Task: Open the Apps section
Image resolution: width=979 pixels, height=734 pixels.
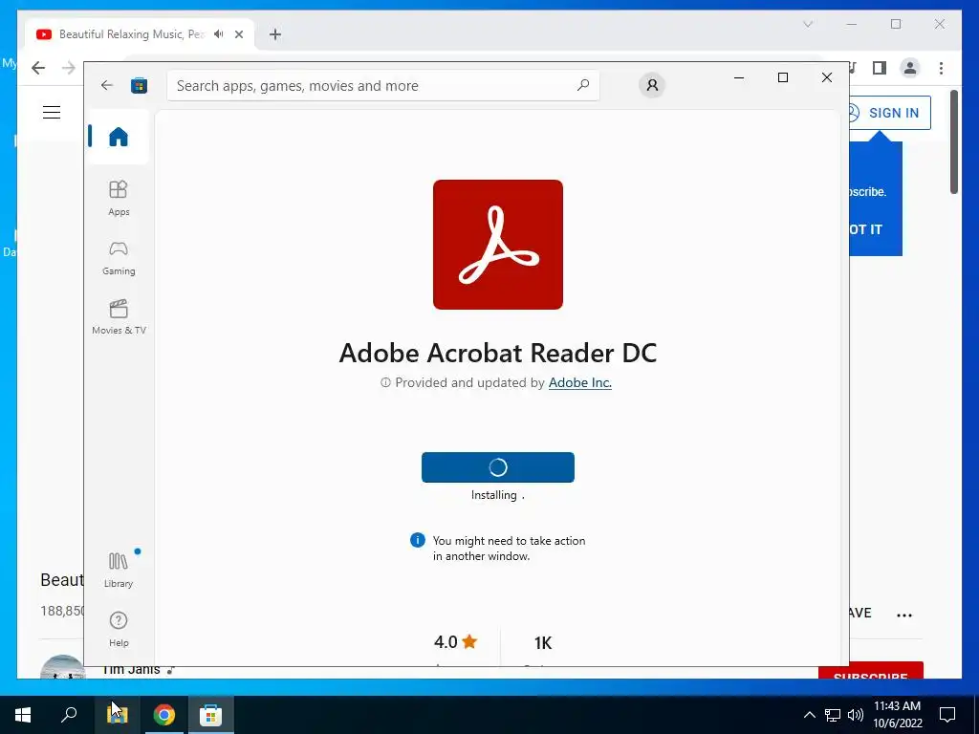Action: point(119,198)
